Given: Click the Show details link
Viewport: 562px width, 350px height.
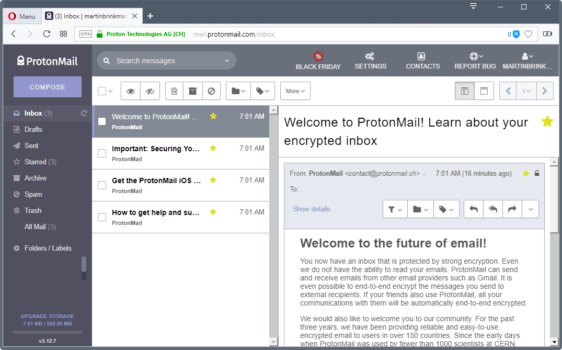Looking at the screenshot, I should coord(312,209).
